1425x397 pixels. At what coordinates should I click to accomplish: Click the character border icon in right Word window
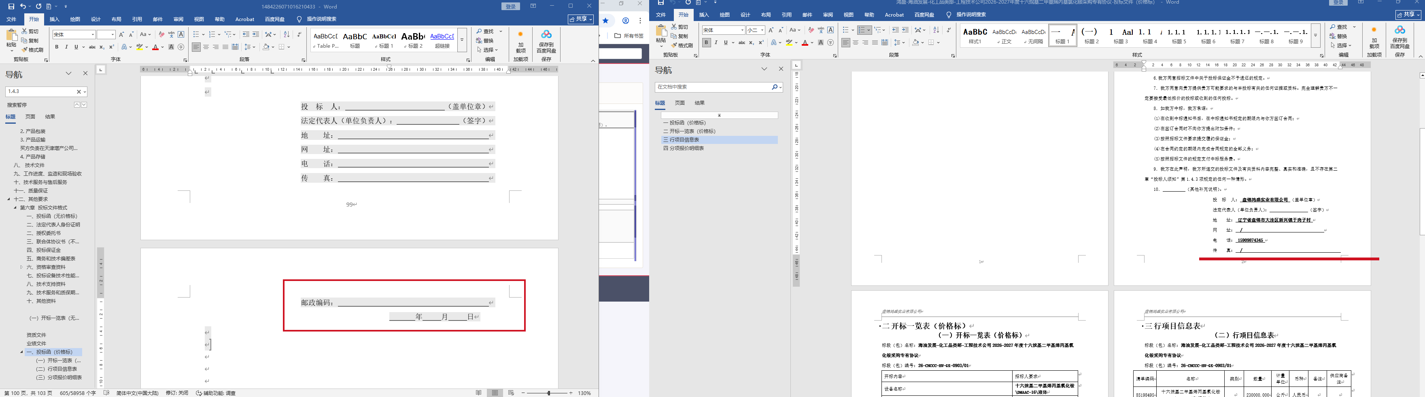[x=830, y=30]
